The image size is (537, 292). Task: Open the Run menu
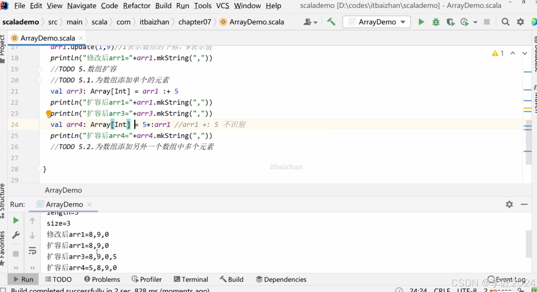click(x=183, y=6)
